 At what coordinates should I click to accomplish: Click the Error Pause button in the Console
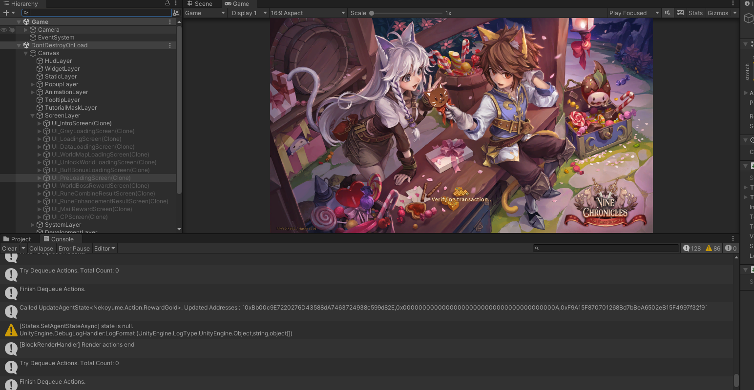point(74,248)
